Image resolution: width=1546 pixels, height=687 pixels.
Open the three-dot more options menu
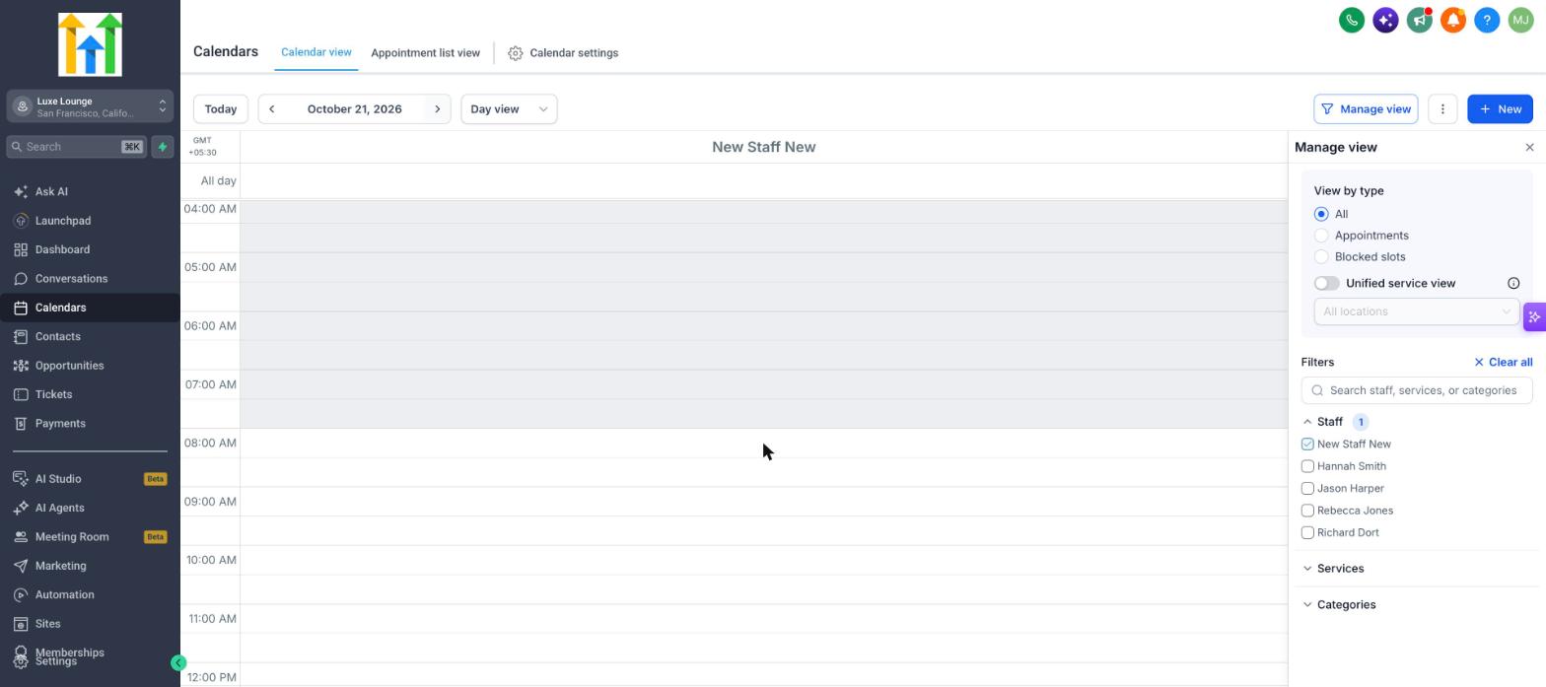[x=1442, y=109]
